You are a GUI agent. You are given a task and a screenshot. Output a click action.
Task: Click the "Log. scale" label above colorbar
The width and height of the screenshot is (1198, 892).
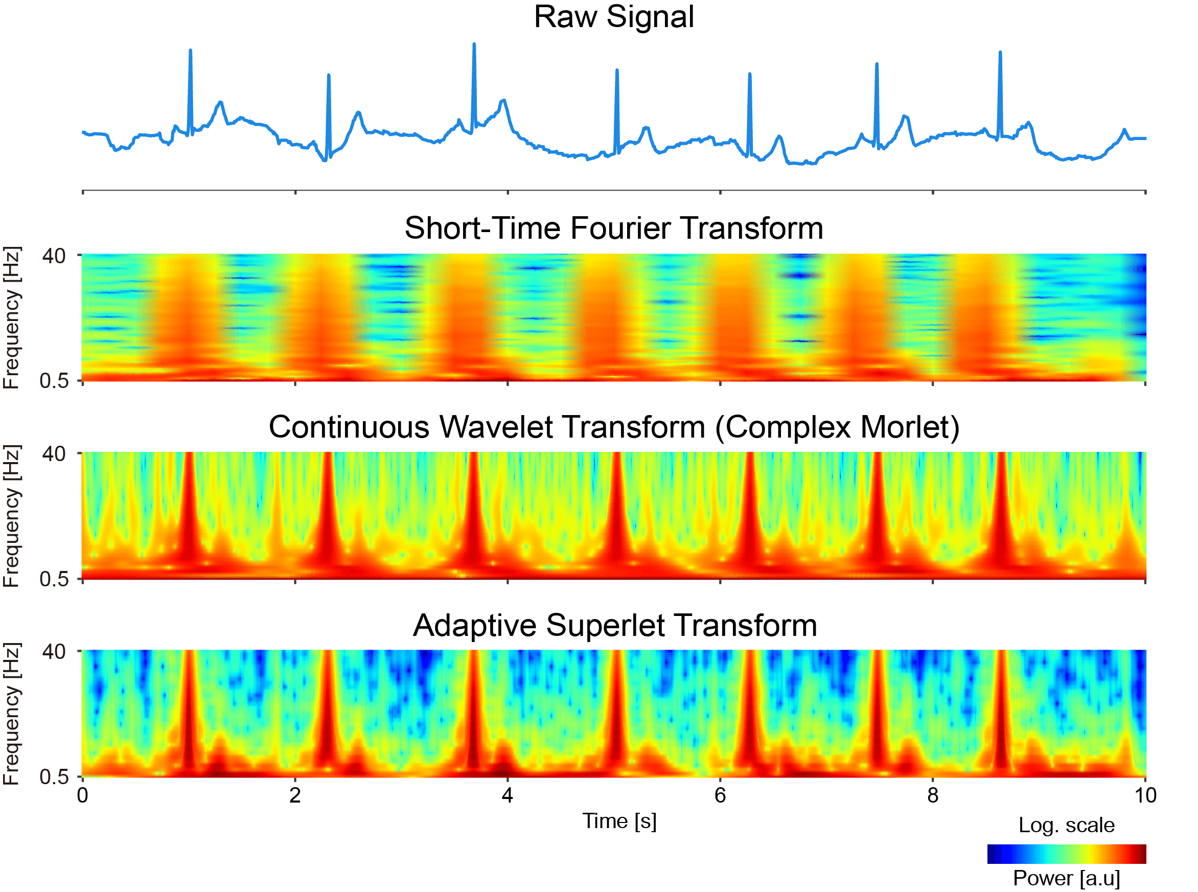point(1066,825)
